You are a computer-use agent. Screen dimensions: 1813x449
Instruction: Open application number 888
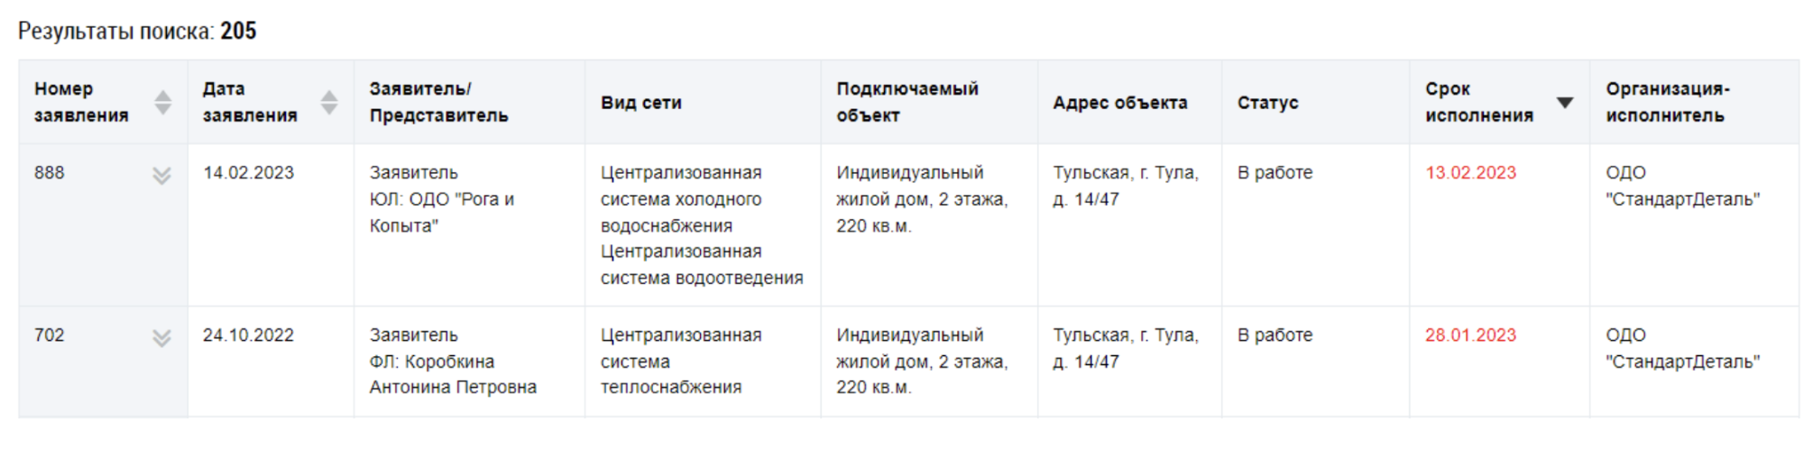click(x=50, y=173)
